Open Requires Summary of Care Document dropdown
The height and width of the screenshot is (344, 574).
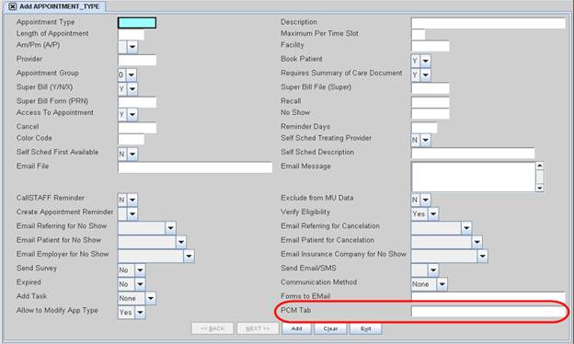coord(425,75)
